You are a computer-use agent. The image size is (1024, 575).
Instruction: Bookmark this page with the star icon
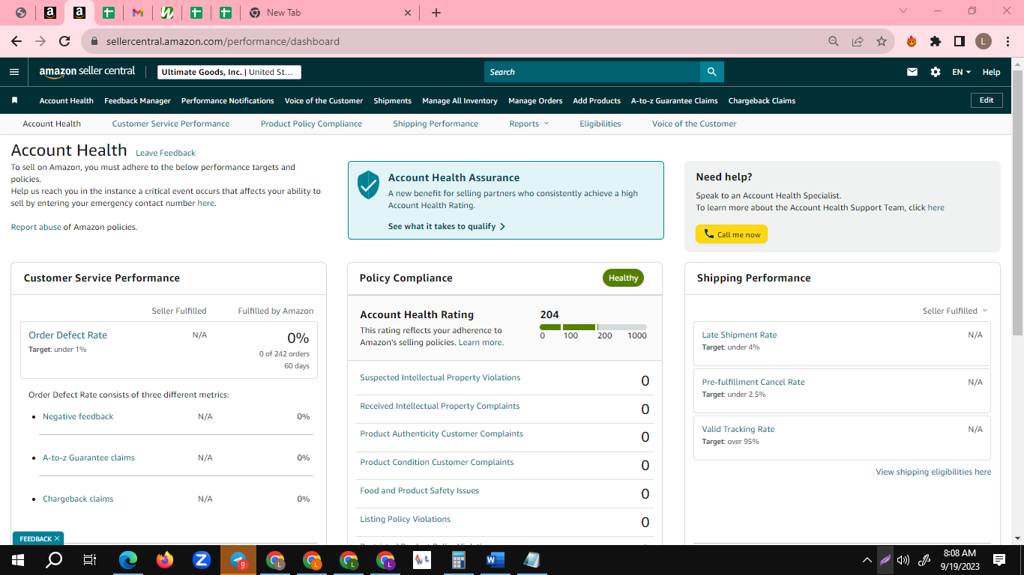[x=882, y=41]
